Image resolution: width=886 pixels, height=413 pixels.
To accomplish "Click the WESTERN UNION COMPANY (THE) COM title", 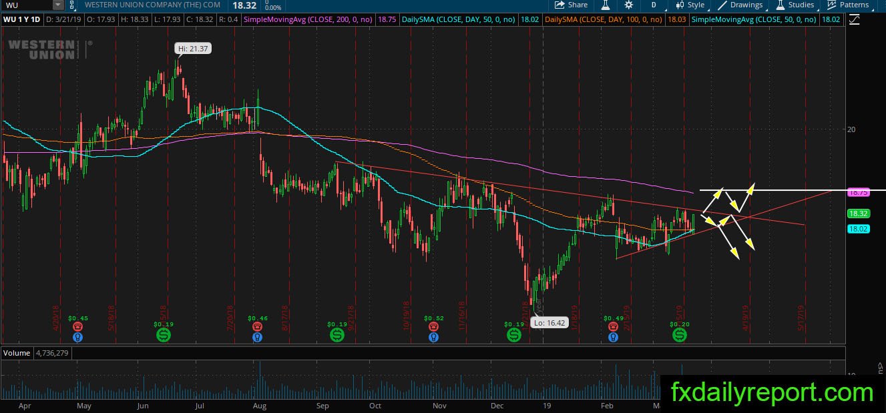I will click(152, 5).
